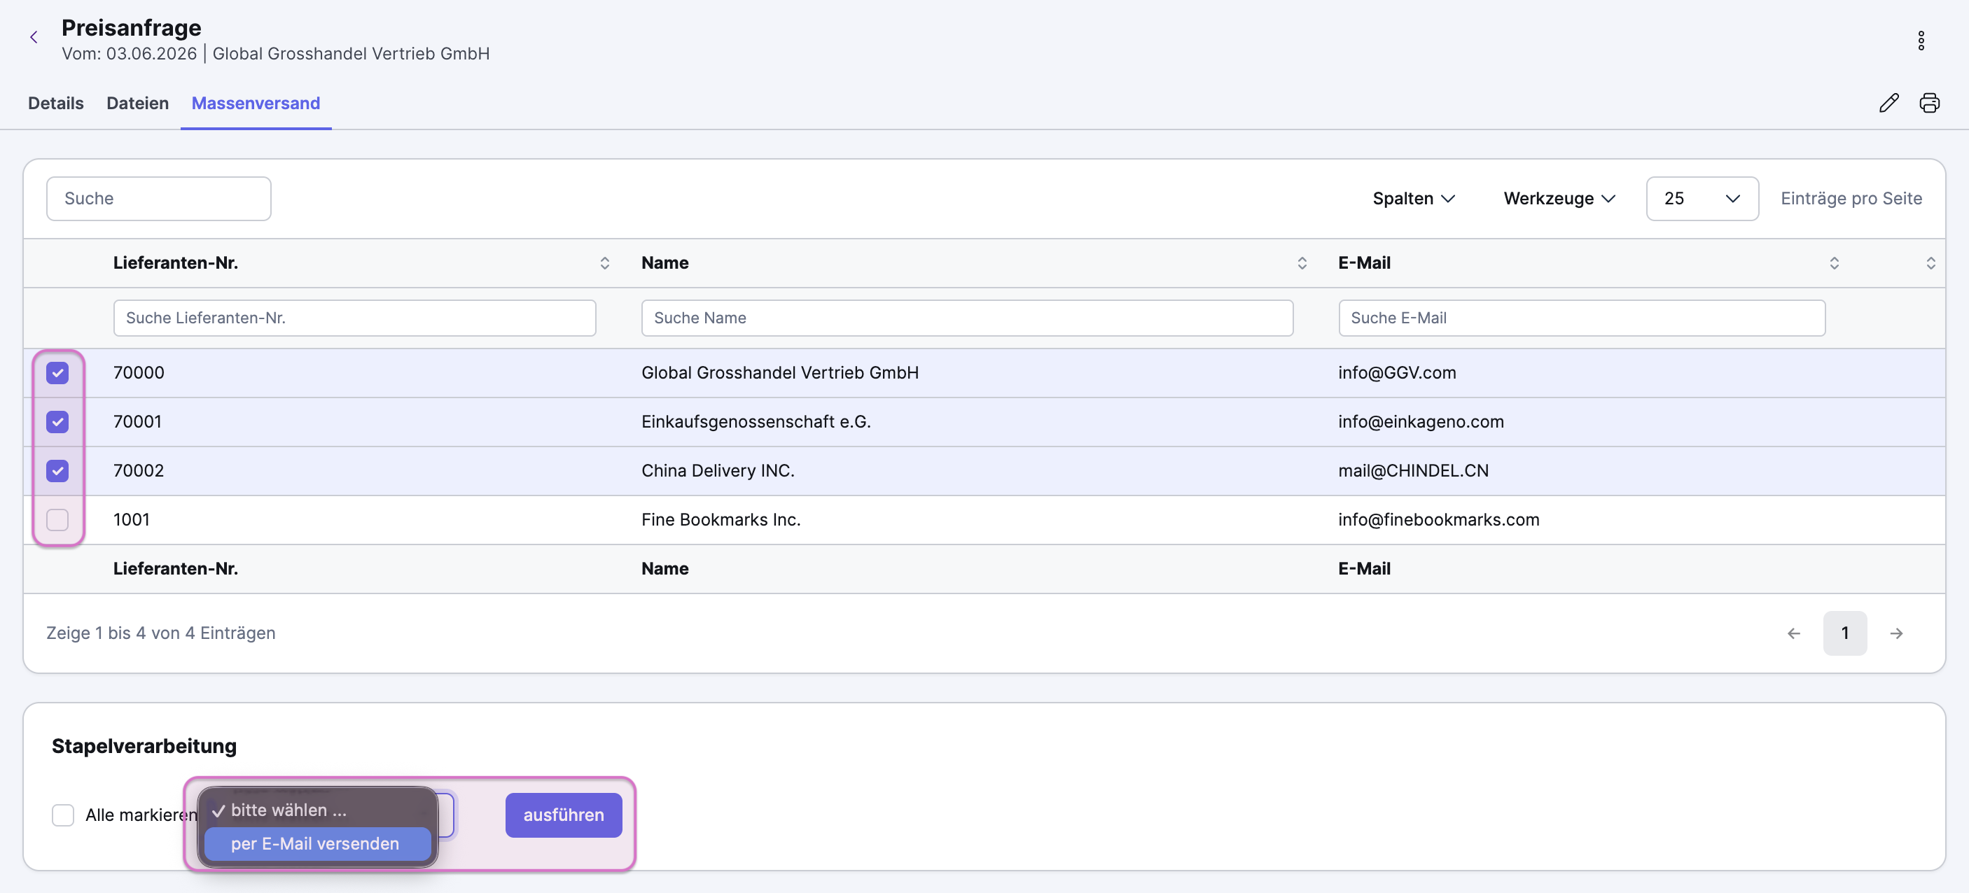
Task: Switch to the Dateien tab
Action: click(x=137, y=103)
